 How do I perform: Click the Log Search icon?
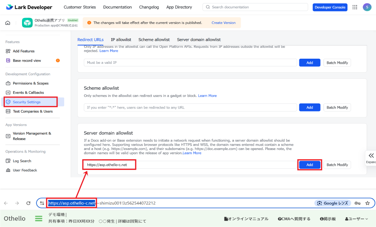8,161
